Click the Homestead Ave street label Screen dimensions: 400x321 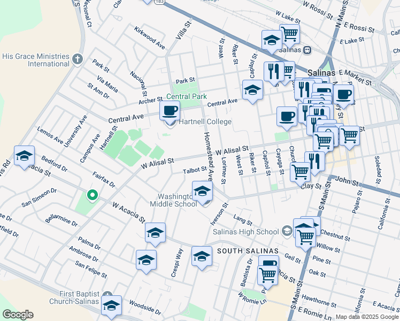208,157
